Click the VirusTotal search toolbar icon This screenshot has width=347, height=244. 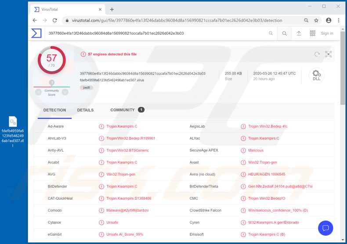284,33
